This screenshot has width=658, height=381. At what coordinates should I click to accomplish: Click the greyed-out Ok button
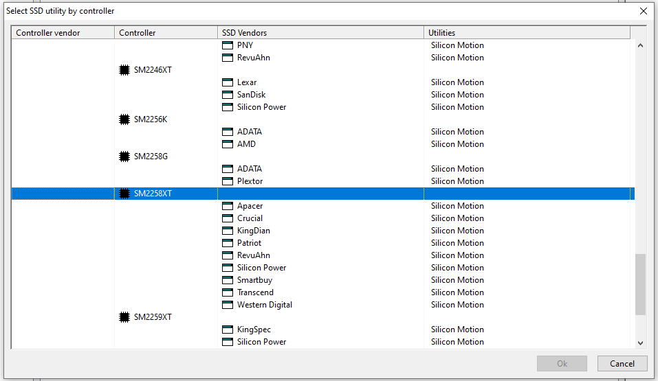562,363
